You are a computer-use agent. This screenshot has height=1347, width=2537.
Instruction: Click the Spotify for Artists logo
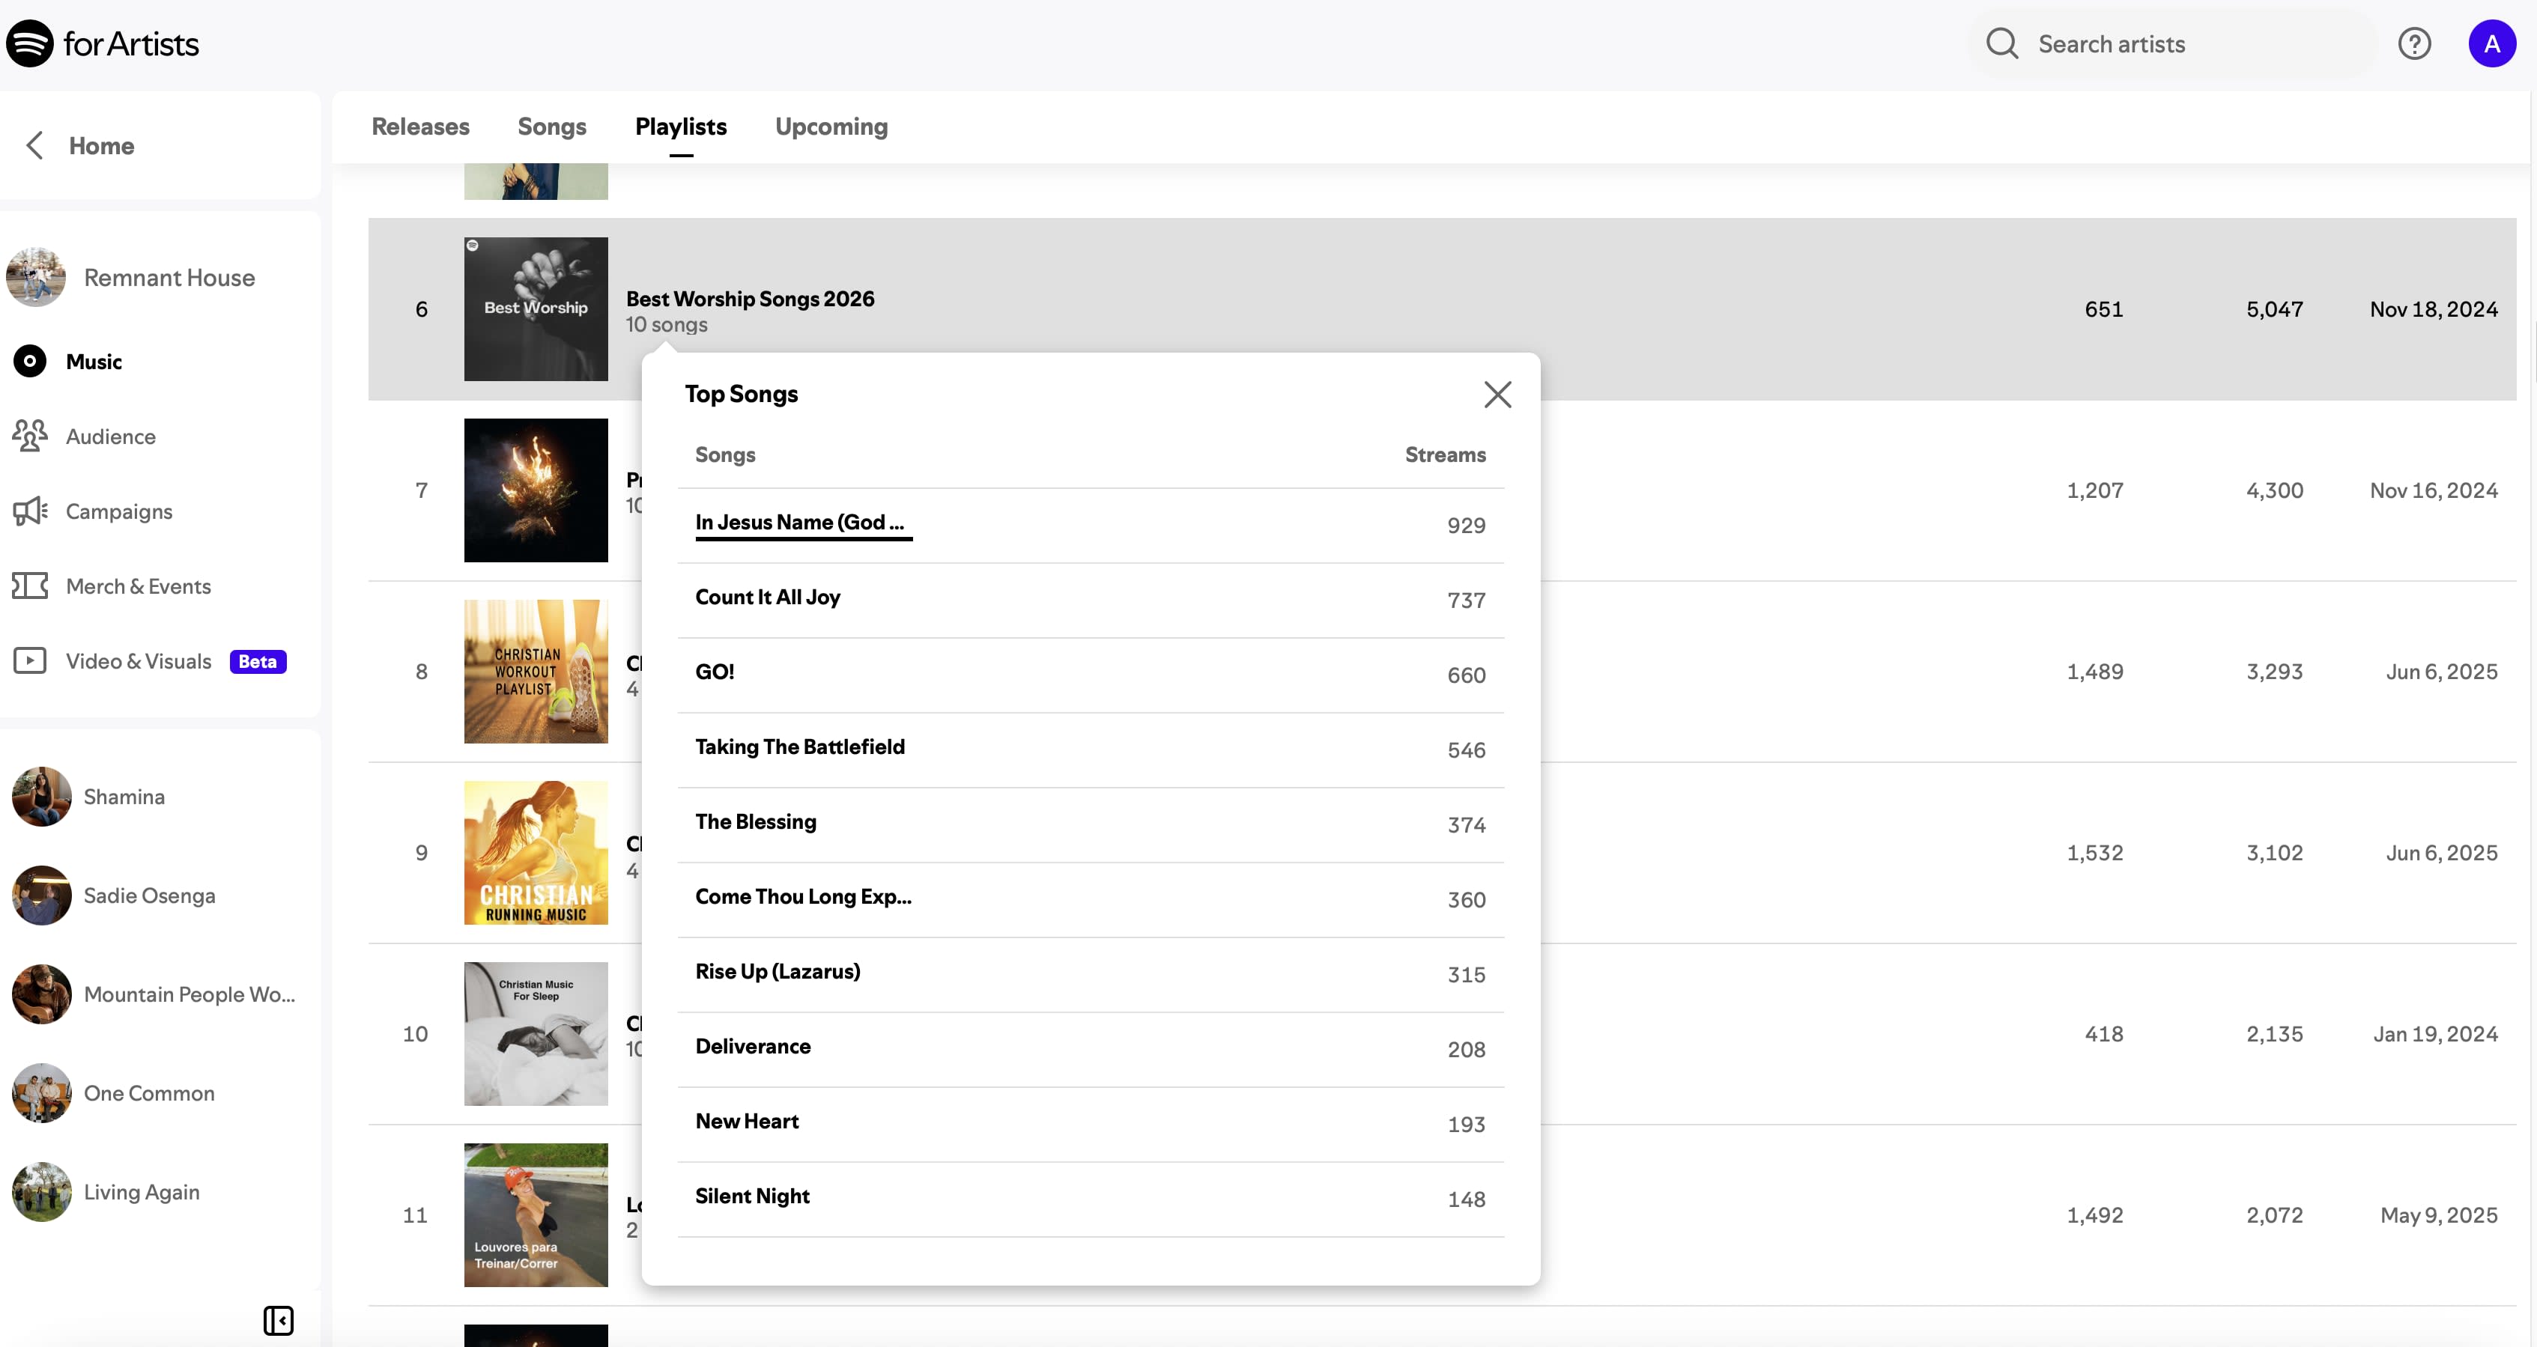[103, 43]
